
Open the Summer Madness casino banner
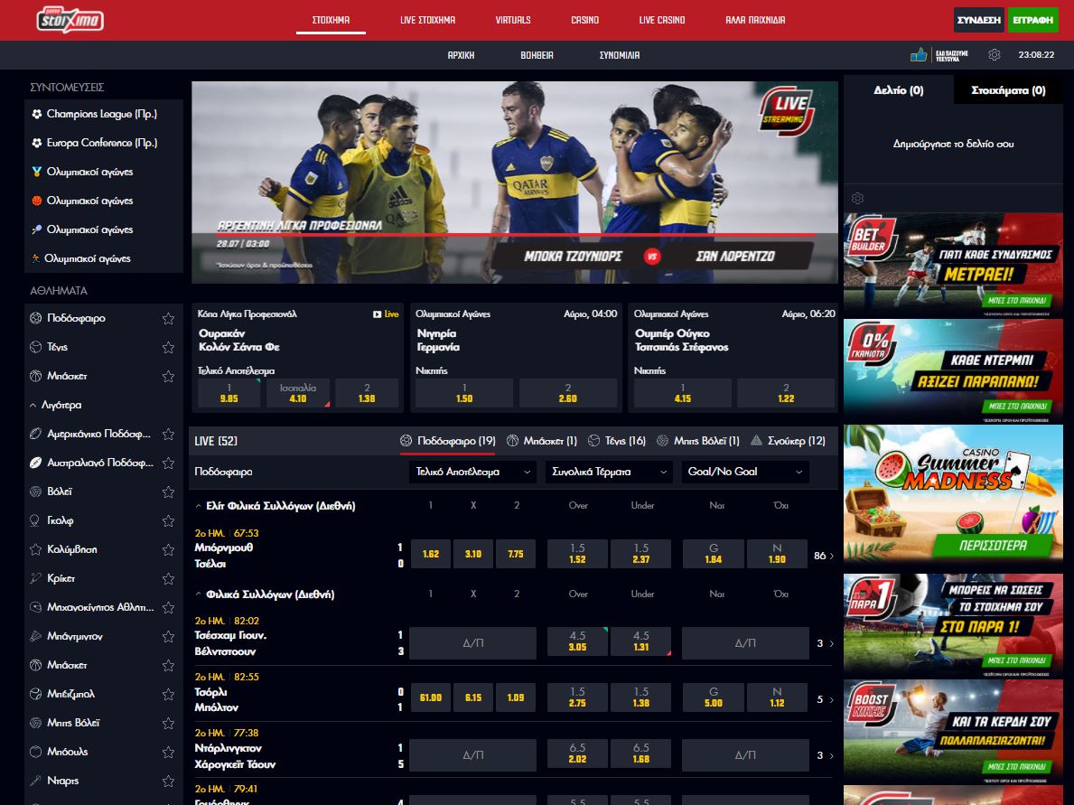(953, 492)
